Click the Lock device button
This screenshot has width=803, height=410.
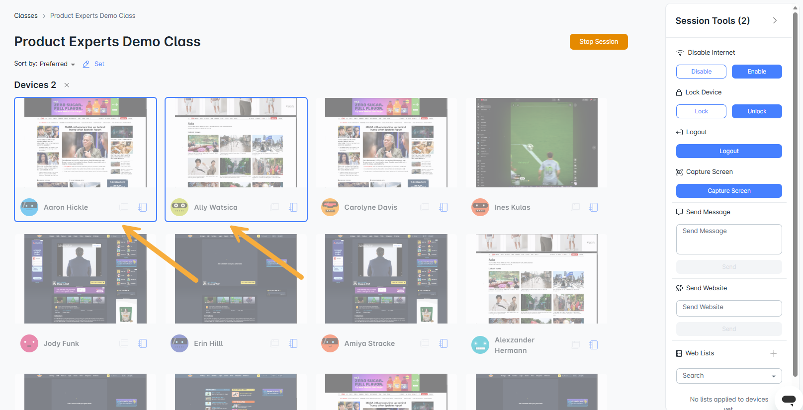(701, 111)
